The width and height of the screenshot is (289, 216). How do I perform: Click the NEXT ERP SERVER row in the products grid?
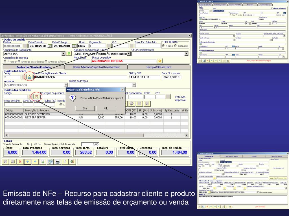click(97, 118)
